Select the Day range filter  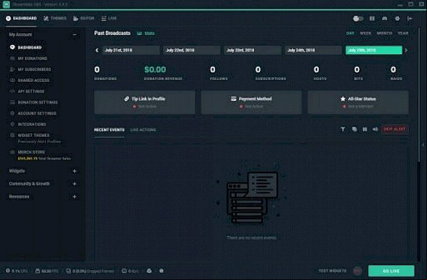click(x=350, y=33)
